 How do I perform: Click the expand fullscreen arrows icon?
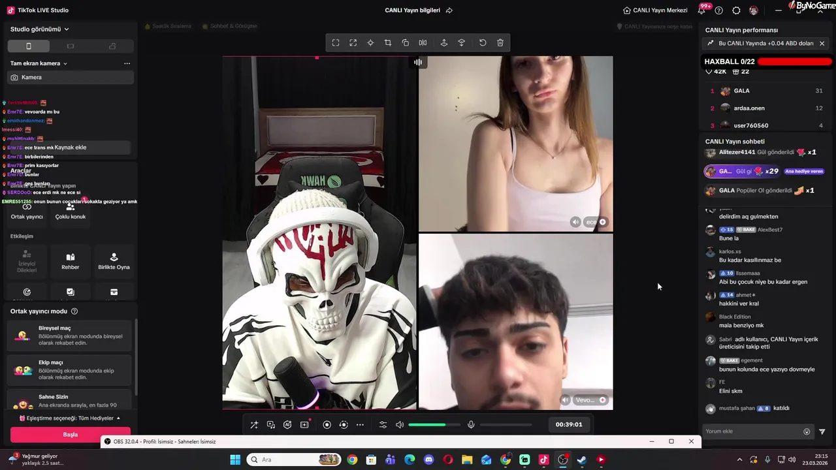(x=353, y=42)
